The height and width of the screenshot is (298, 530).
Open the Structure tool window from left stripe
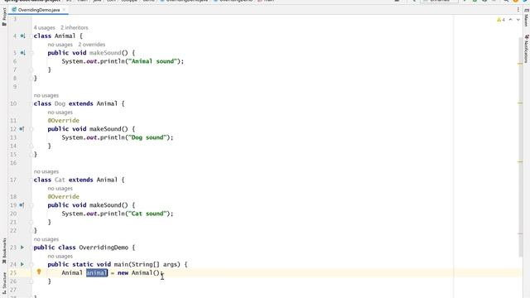(x=4, y=283)
